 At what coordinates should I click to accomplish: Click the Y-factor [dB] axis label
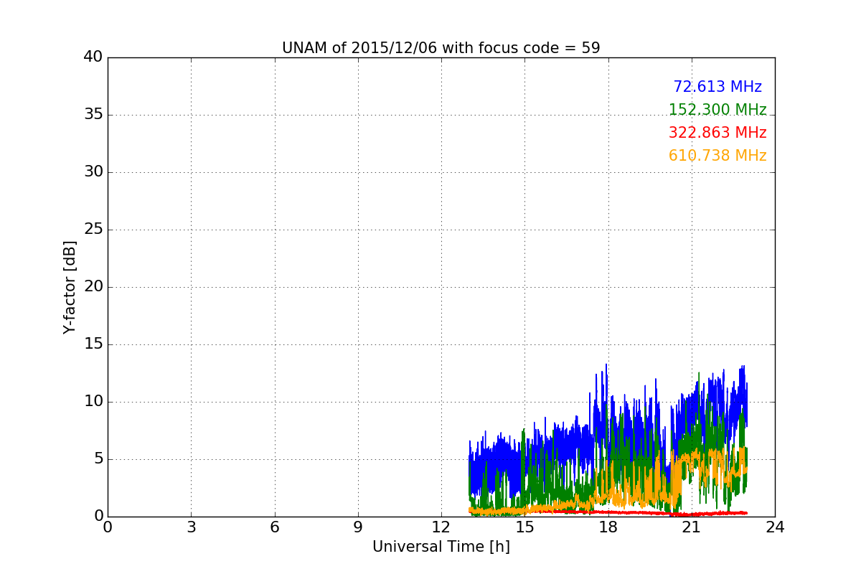pos(70,287)
